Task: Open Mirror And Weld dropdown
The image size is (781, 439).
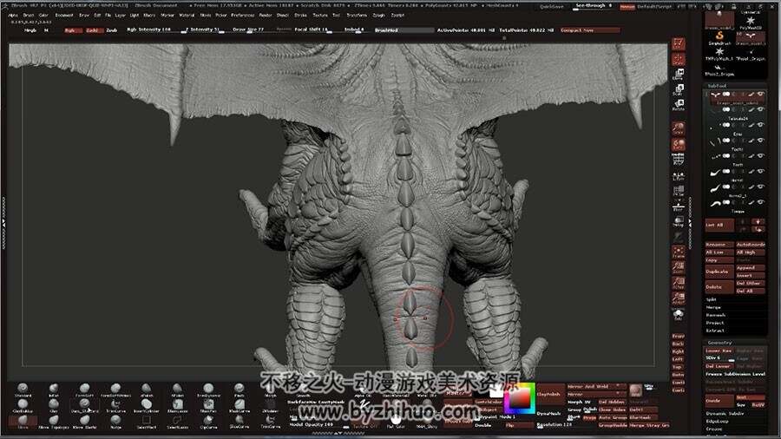Action: (x=595, y=386)
